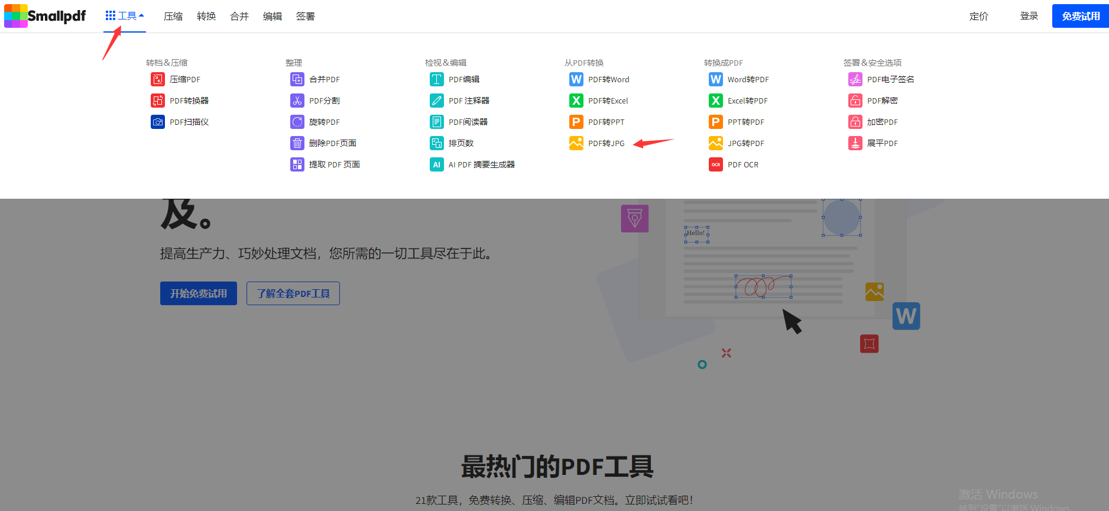
Task: Click the 提取 PDF 页面 icon
Action: (297, 164)
